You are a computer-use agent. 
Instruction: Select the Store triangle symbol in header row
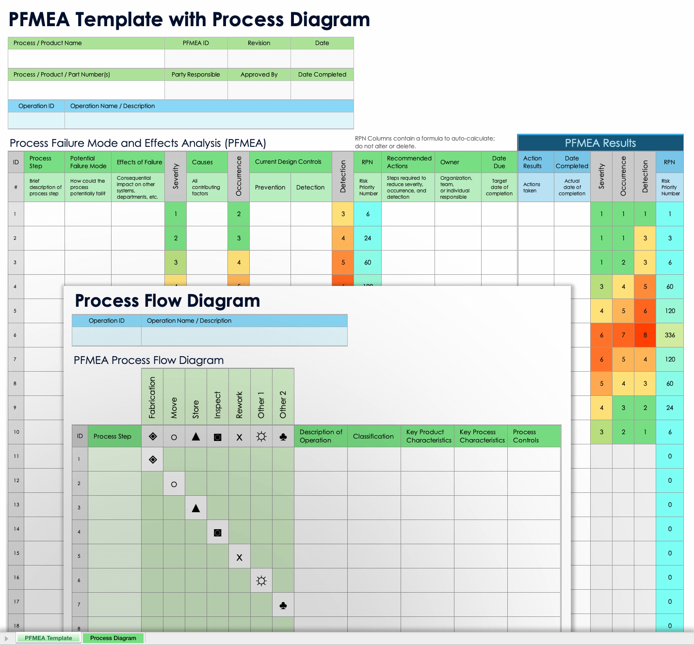[196, 437]
